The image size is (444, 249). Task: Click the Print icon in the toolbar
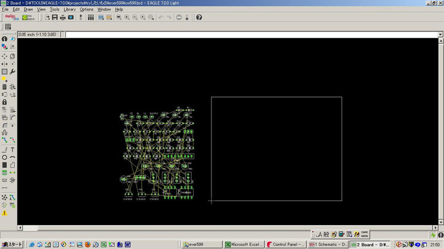(x=62, y=17)
